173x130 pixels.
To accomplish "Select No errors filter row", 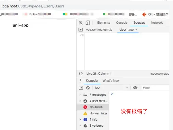I will pos(93,107).
